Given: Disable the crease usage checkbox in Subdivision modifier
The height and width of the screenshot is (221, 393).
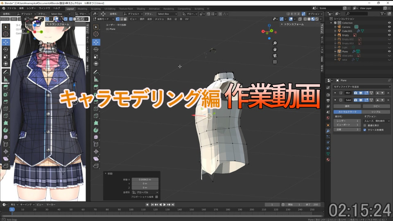Looking at the screenshot, I should point(365,130).
